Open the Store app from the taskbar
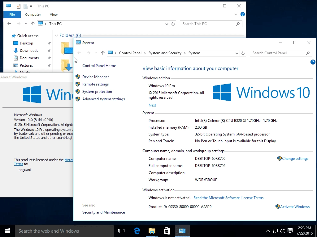 (x=167, y=231)
